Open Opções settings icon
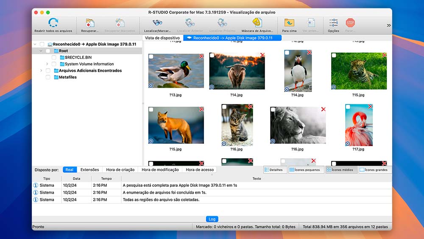Screen dimensions: 424x239 point(333,23)
